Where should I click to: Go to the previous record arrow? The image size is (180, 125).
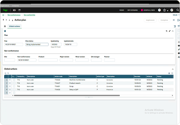pos(6,20)
